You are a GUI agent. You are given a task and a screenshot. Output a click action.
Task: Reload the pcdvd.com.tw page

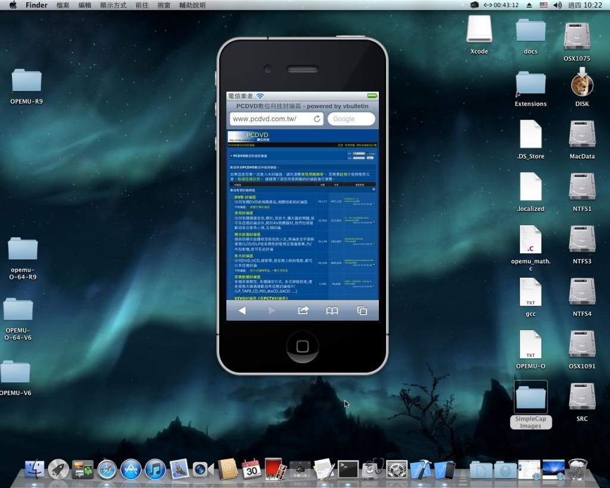[317, 119]
